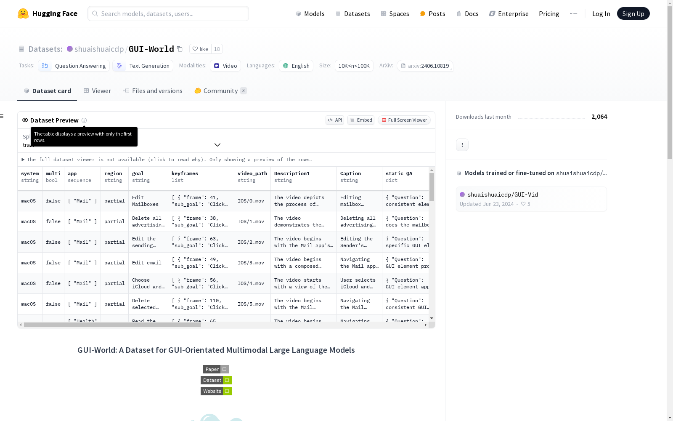Switch to the Viewer tab
Viewport: 673px width, 421px height.
[x=97, y=91]
